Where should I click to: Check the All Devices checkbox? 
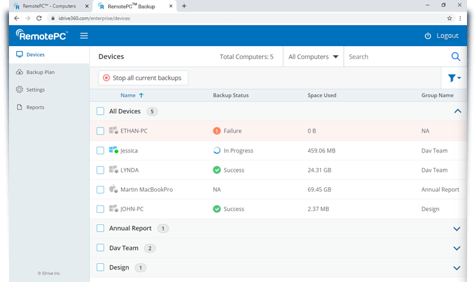pyautogui.click(x=101, y=112)
